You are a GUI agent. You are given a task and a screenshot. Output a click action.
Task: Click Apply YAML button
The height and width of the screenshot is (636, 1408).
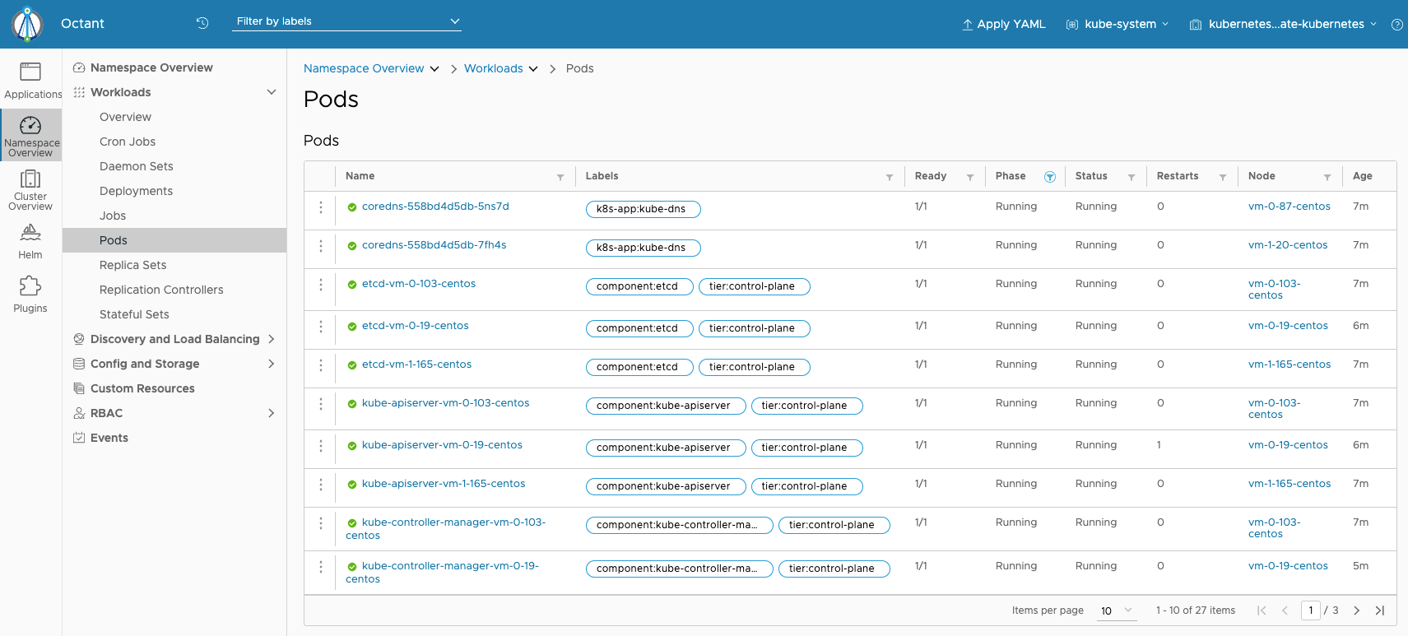point(1003,24)
